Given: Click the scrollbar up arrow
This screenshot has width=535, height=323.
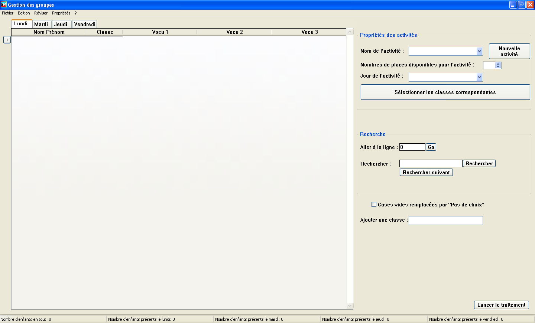Looking at the screenshot, I should pyautogui.click(x=350, y=32).
